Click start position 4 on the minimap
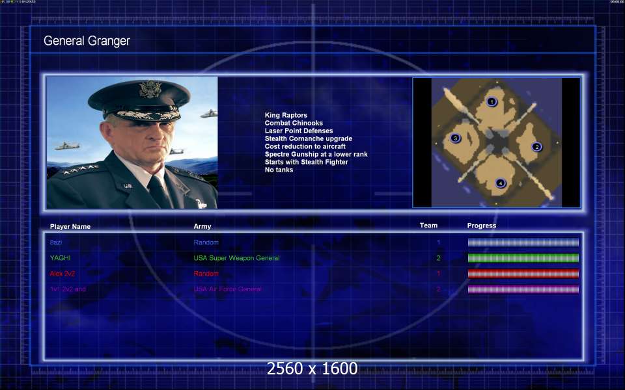Screen dimensions: 625x390 (x=500, y=183)
